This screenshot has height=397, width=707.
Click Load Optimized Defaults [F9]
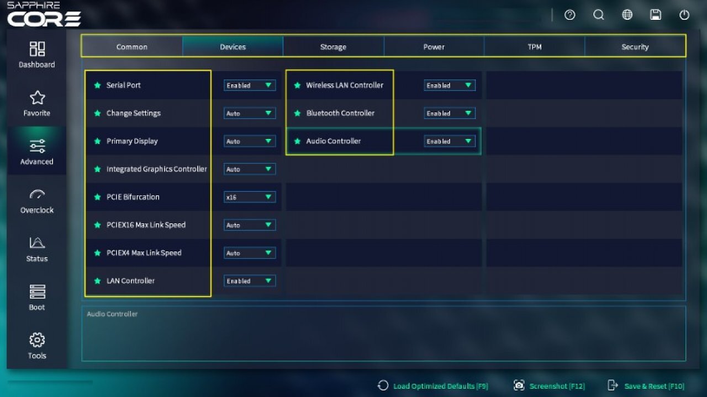[x=433, y=385]
